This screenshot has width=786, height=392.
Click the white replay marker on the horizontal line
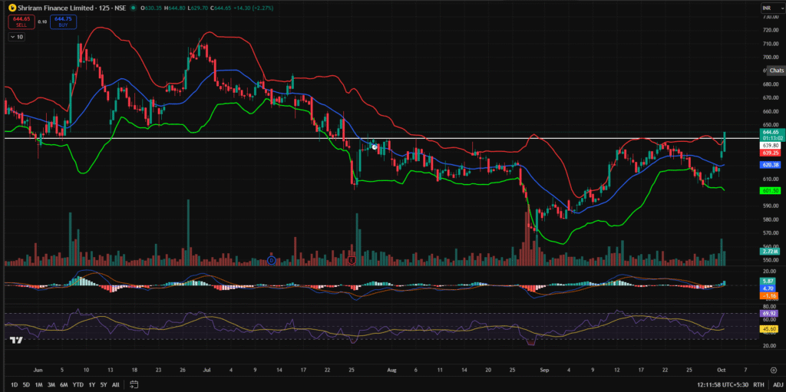tap(374, 146)
